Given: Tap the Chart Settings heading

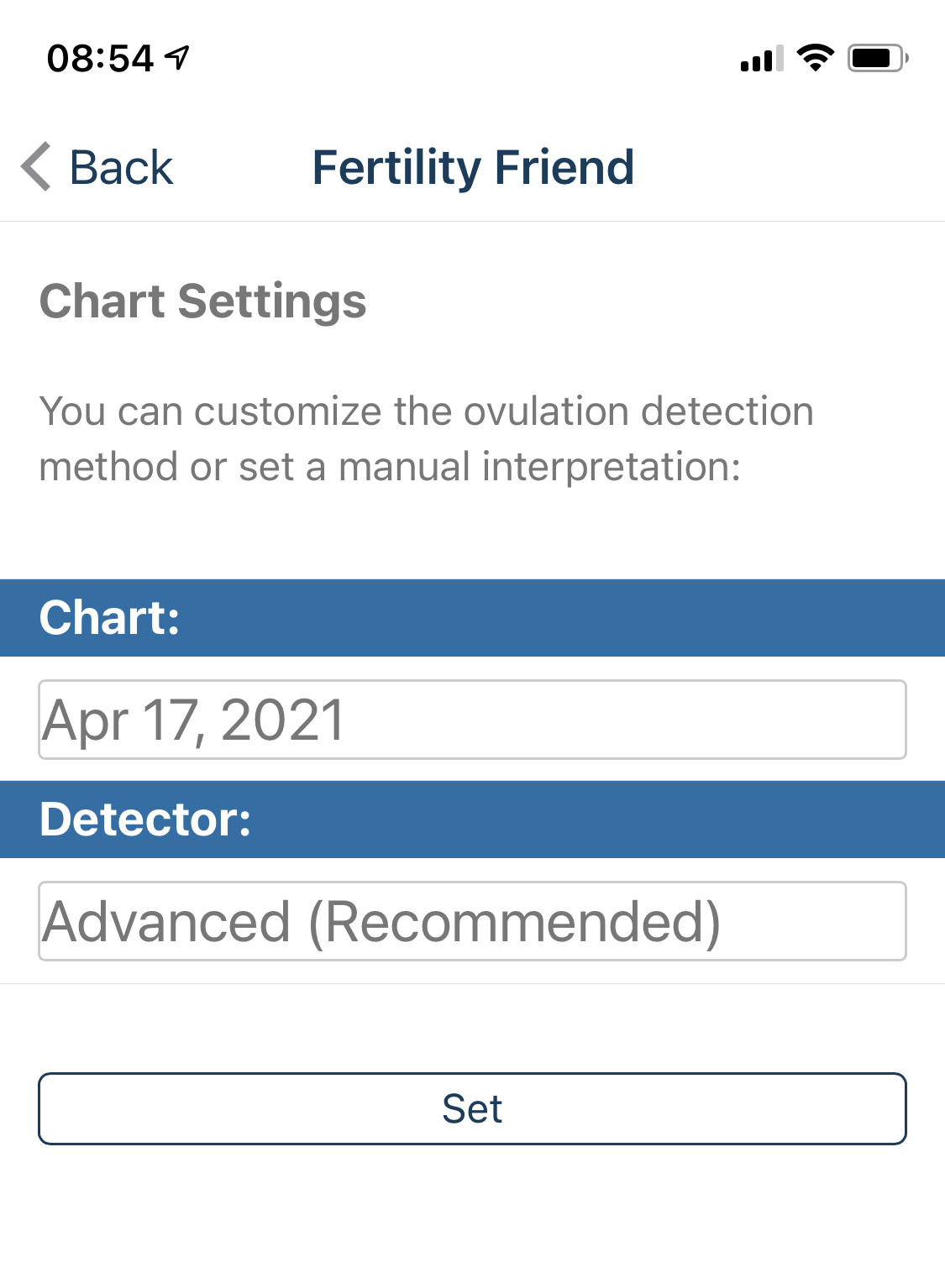Looking at the screenshot, I should pyautogui.click(x=203, y=301).
